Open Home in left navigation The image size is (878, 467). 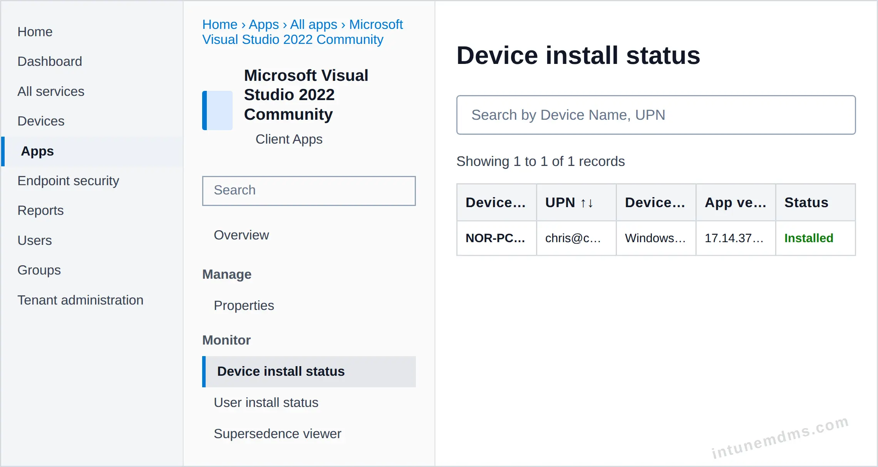tap(35, 32)
